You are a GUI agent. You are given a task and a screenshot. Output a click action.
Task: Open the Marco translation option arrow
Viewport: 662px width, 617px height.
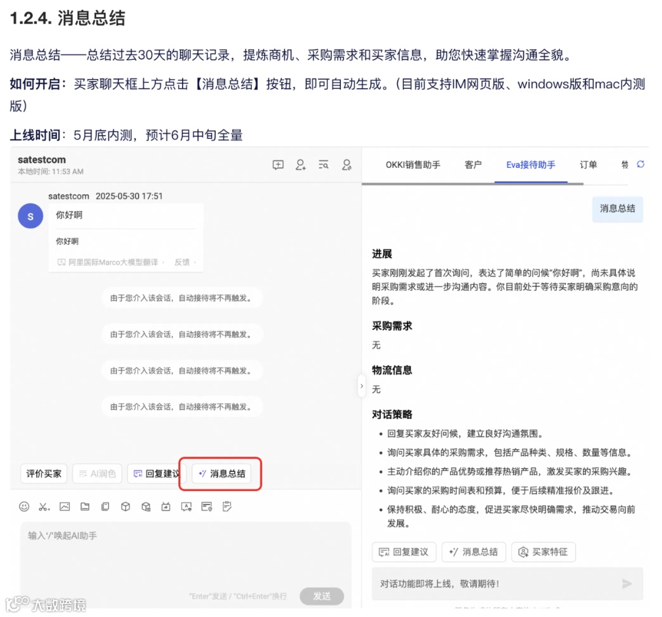point(163,263)
